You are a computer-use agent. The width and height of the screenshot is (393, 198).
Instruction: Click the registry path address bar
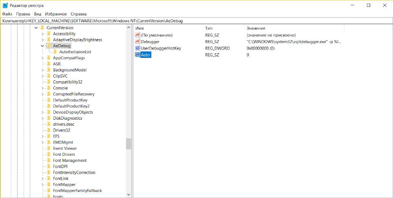196,21
